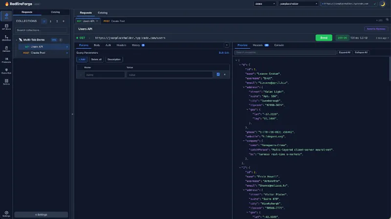Open the jsonplaceholder environment dropdown
The image size is (391, 219).
pyautogui.click(x=298, y=4)
